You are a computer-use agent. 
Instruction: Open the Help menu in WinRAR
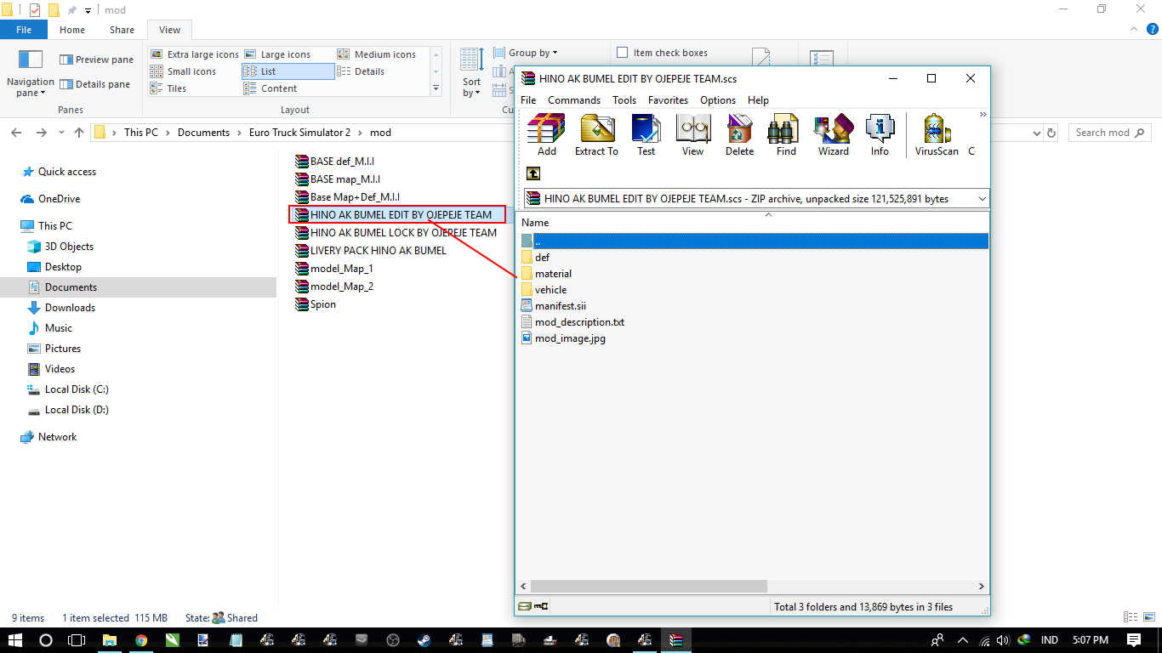(758, 99)
